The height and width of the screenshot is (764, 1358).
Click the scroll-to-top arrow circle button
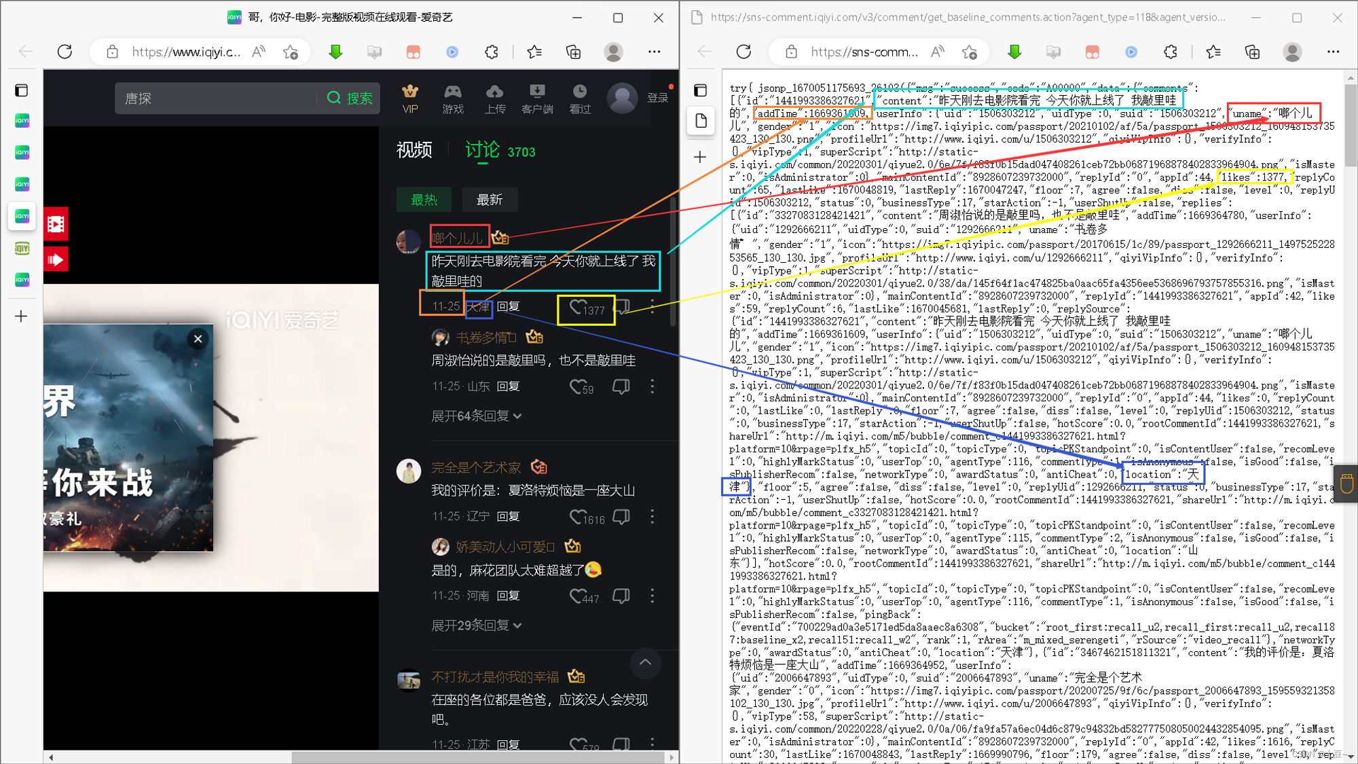pos(645,663)
